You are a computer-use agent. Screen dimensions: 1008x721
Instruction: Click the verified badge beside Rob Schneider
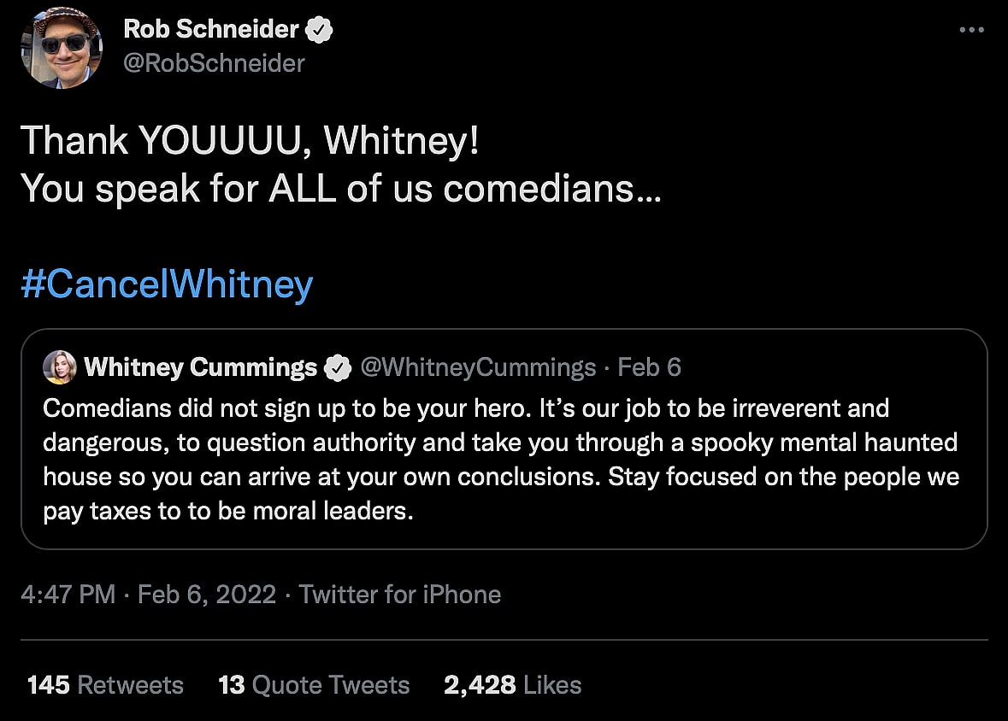[x=321, y=30]
